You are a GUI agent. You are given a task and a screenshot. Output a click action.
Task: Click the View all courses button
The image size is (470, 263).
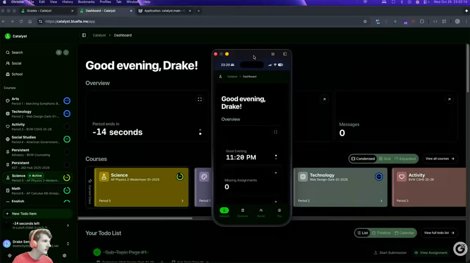coord(440,159)
